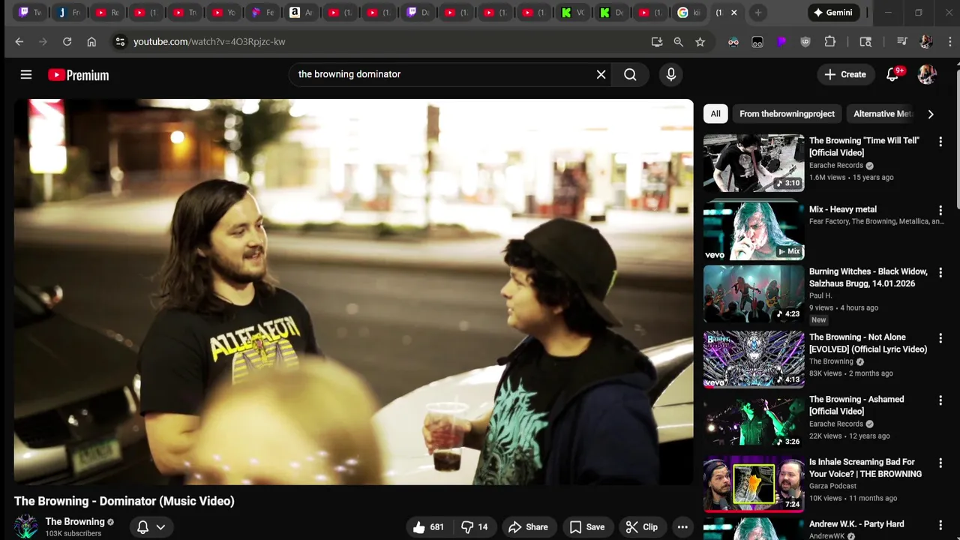Open Andrew W.K. - Party Hard title
960x540 pixels.
856,524
